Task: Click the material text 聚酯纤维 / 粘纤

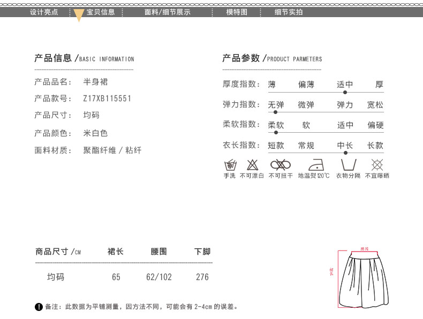Action: point(112,150)
